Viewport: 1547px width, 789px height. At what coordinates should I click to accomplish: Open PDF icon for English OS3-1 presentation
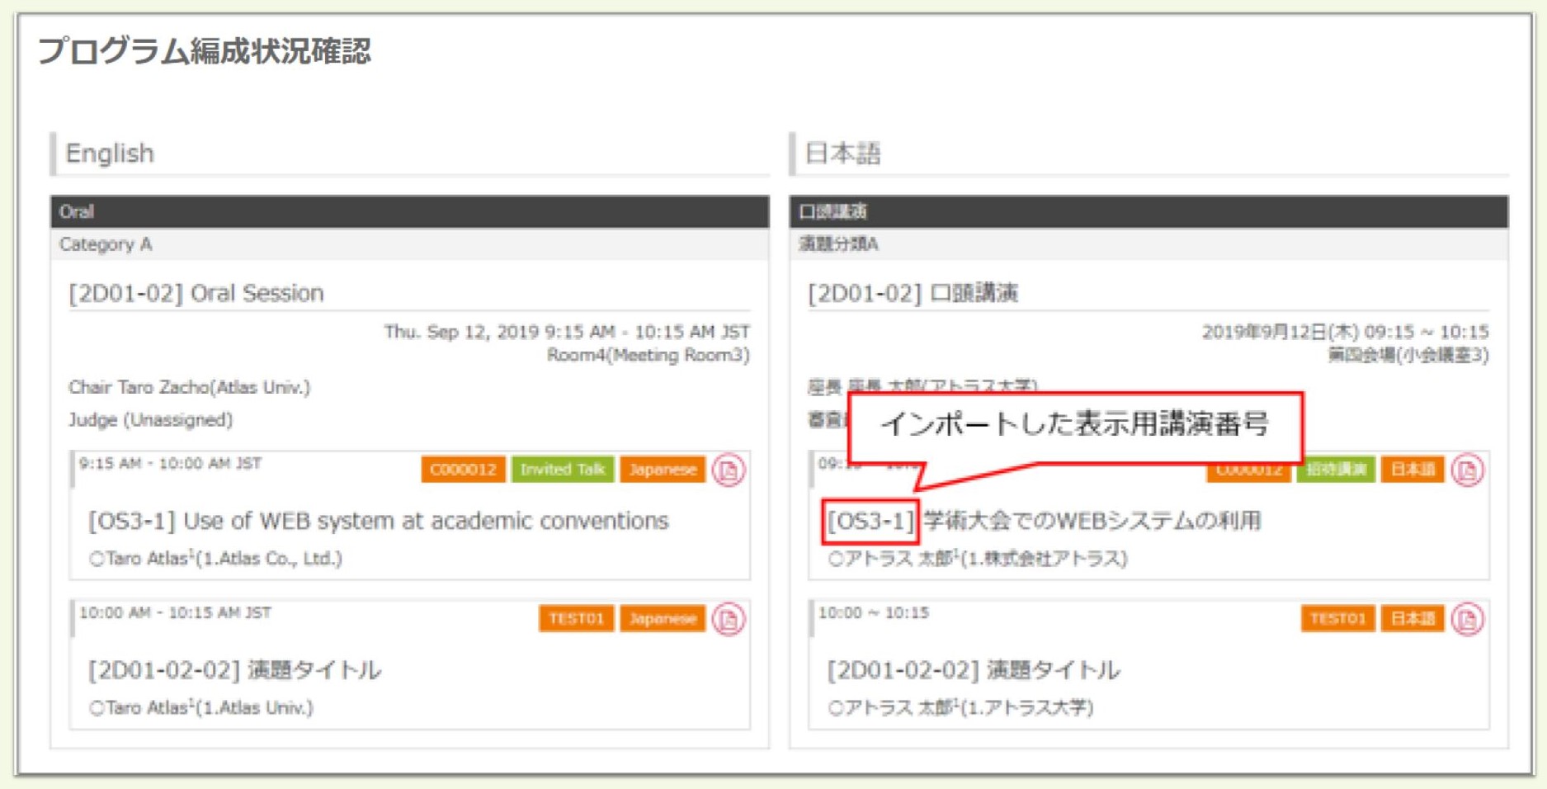click(729, 470)
